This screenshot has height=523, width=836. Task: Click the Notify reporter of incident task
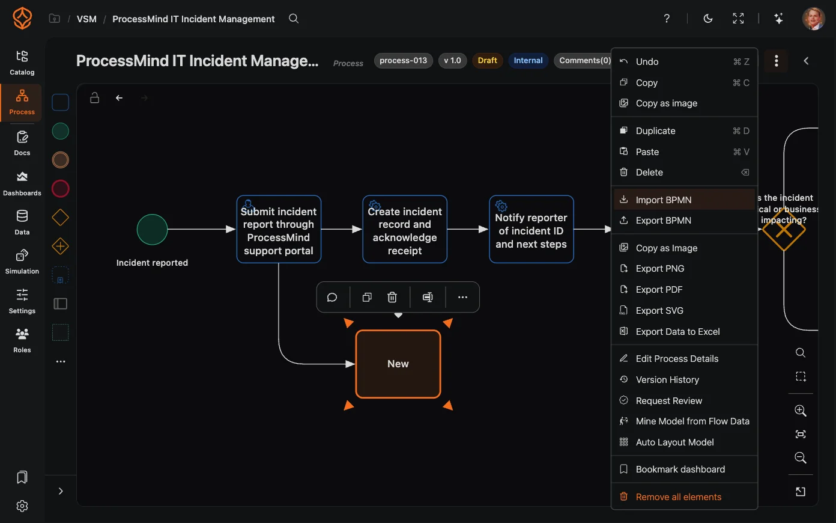(532, 229)
